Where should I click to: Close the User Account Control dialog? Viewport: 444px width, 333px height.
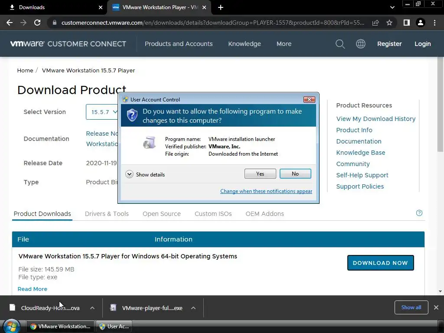(x=309, y=99)
